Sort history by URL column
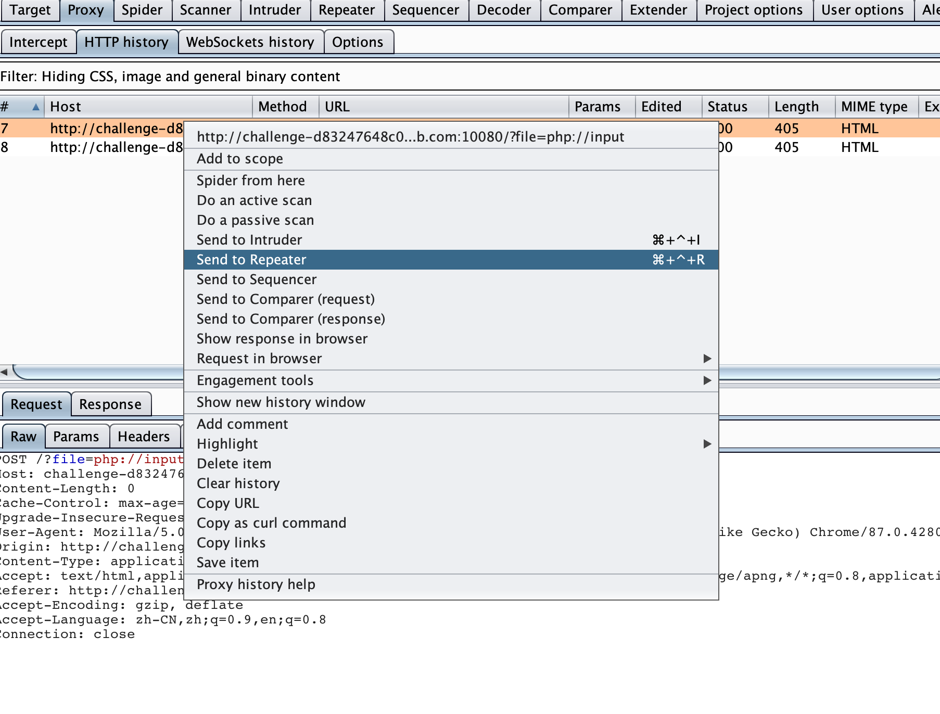 [x=444, y=107]
